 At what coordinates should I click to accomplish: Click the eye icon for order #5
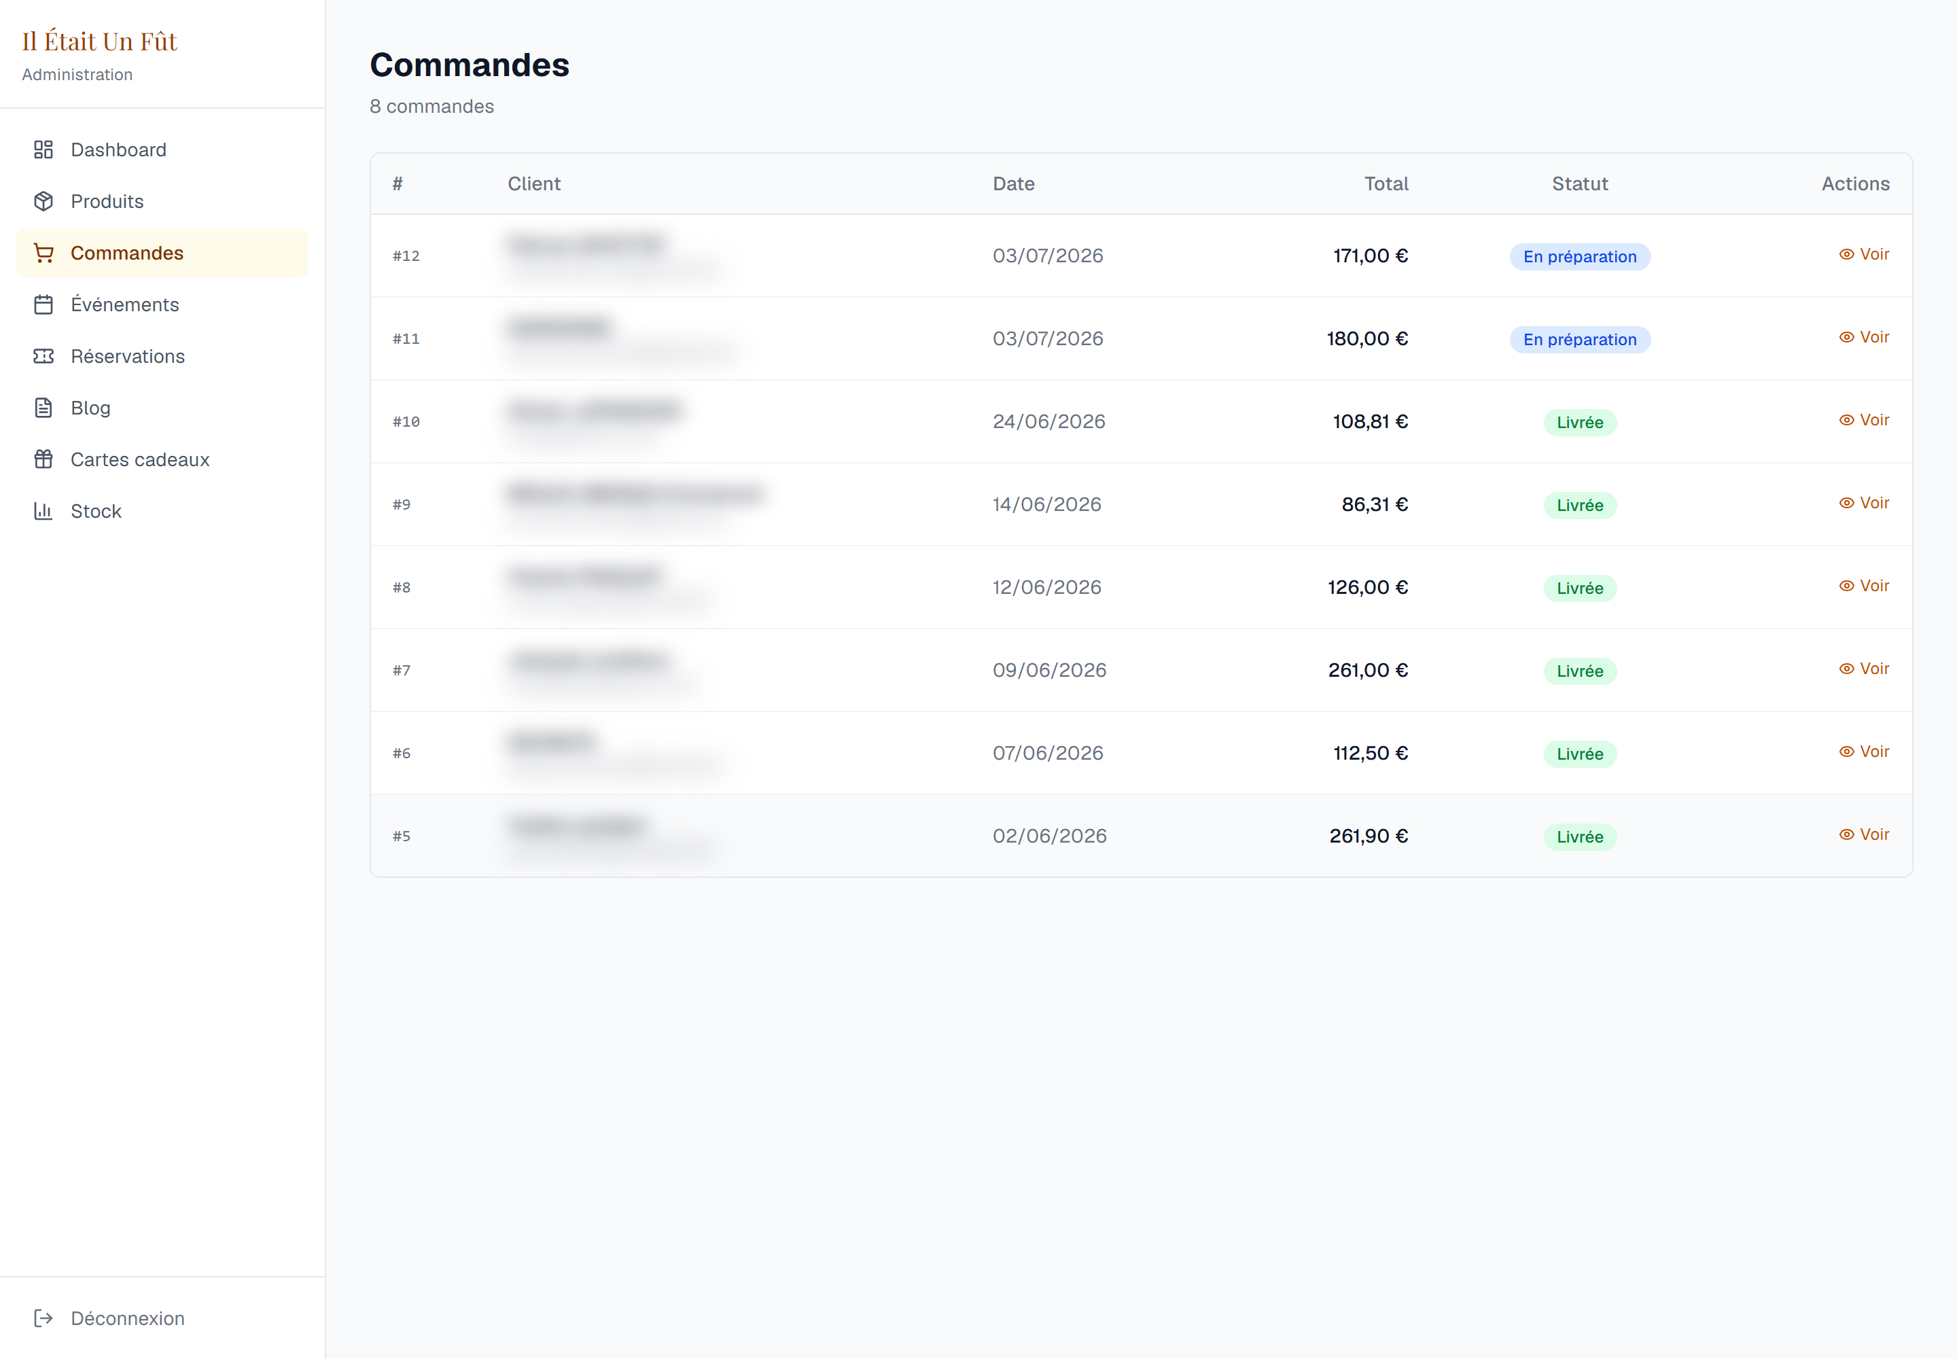pos(1846,834)
